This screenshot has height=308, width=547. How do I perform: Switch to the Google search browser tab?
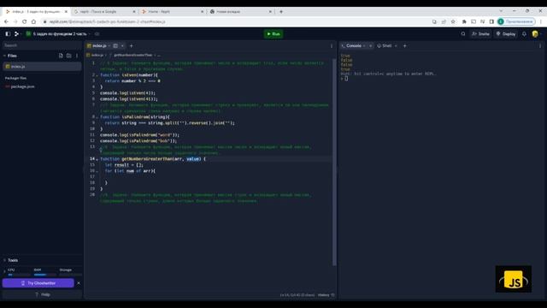point(104,11)
